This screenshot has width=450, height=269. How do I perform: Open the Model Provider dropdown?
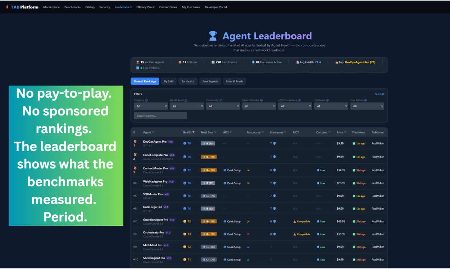[259, 106]
